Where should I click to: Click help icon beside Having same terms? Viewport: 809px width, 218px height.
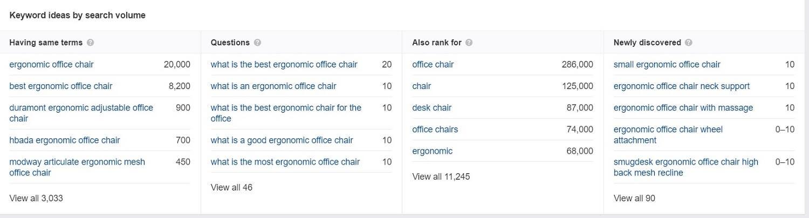pyautogui.click(x=90, y=43)
